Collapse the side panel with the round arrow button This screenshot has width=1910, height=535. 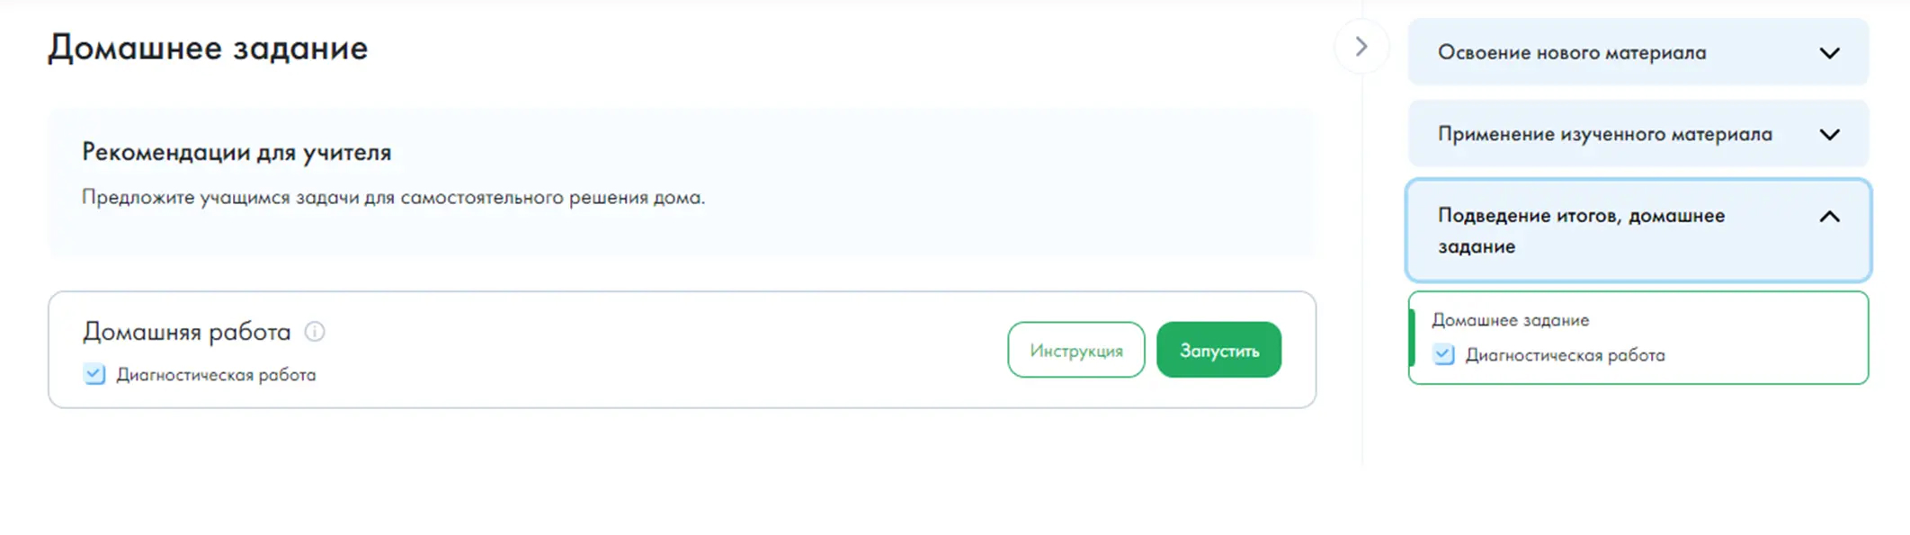[x=1361, y=47]
